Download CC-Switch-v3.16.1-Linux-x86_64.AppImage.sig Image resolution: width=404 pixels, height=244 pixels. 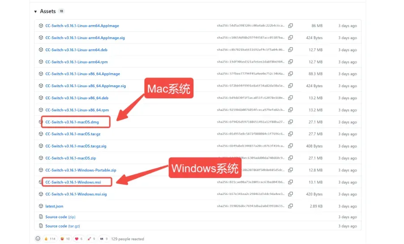click(x=86, y=86)
